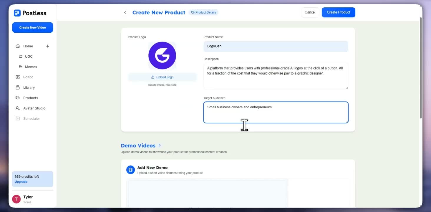The height and width of the screenshot is (212, 431).
Task: Click the Upload Logo button
Action: (x=162, y=77)
